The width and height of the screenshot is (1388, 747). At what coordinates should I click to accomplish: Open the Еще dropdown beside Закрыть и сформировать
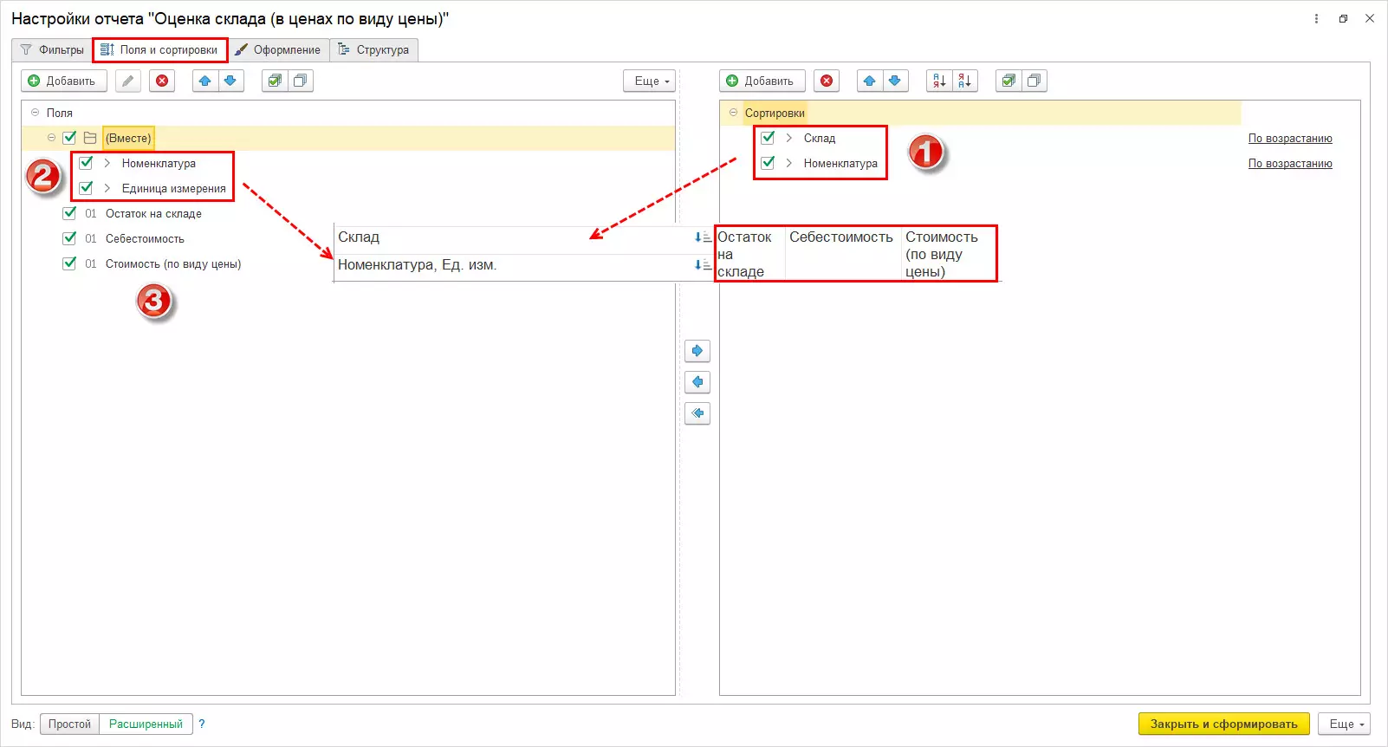(1345, 724)
